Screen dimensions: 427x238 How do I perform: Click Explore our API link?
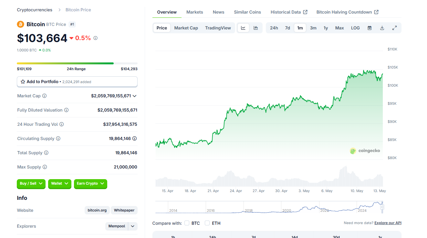388,223
